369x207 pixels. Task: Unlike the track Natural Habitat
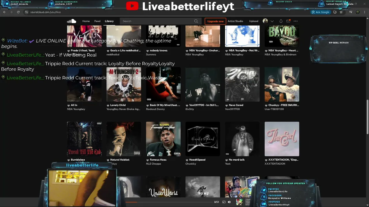tap(108, 160)
